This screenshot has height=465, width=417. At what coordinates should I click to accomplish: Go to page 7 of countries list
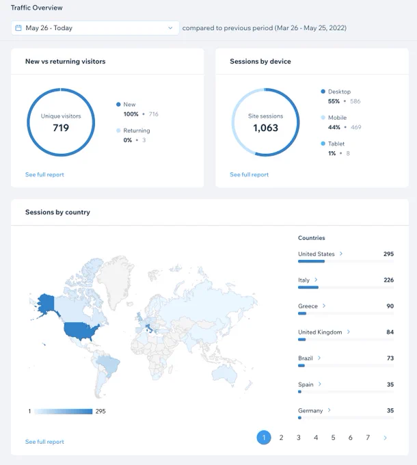[x=368, y=438]
